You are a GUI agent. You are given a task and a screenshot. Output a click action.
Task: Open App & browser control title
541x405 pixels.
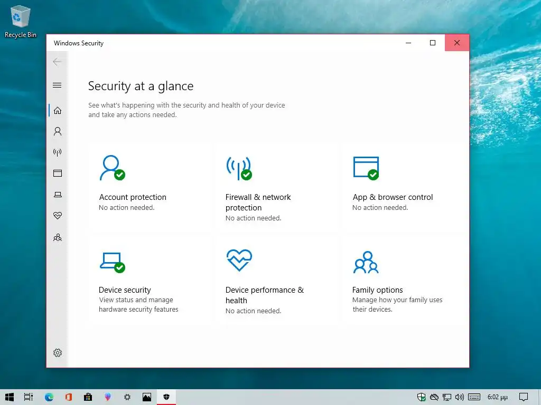coord(393,197)
